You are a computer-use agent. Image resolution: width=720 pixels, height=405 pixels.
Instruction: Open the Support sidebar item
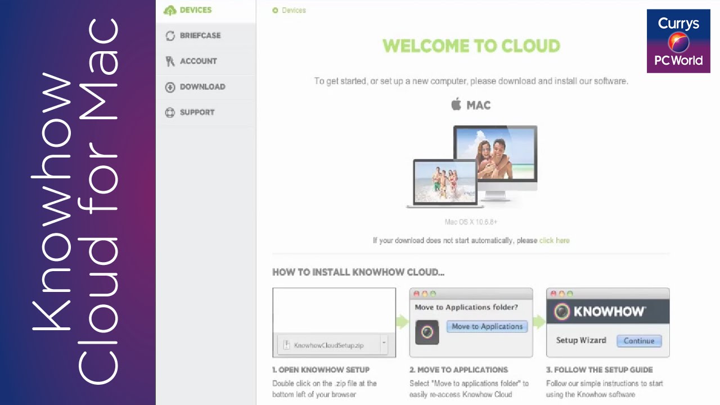click(x=206, y=112)
